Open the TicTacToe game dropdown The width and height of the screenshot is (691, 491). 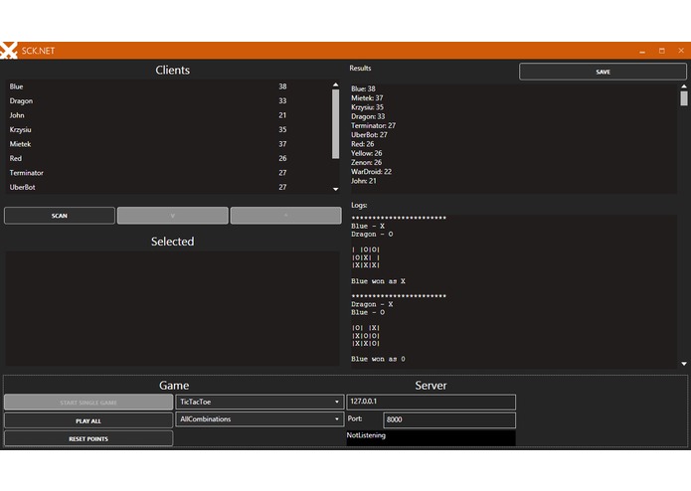(259, 403)
